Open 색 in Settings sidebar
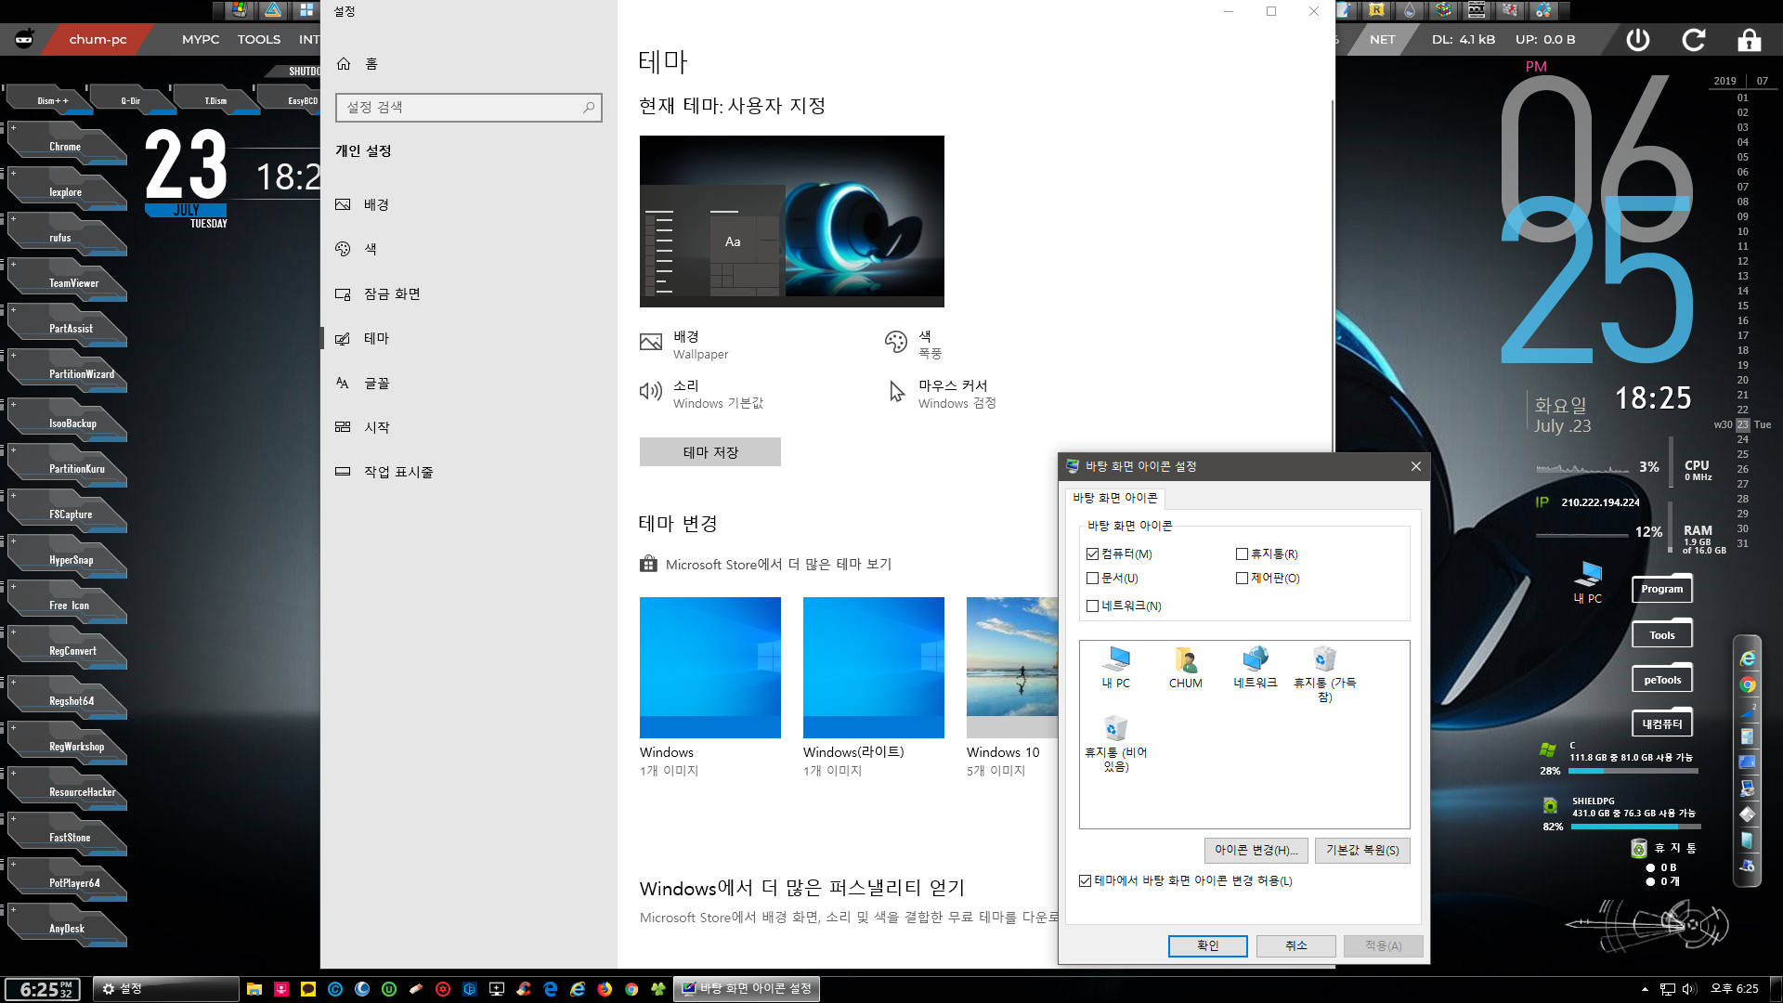Screen dimensions: 1783x1003 tap(469, 250)
